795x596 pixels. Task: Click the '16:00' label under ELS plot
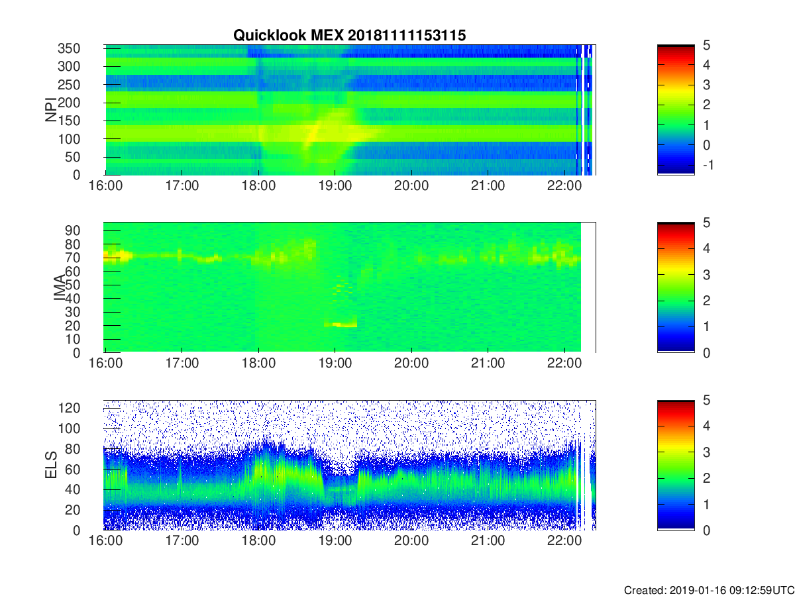[106, 541]
